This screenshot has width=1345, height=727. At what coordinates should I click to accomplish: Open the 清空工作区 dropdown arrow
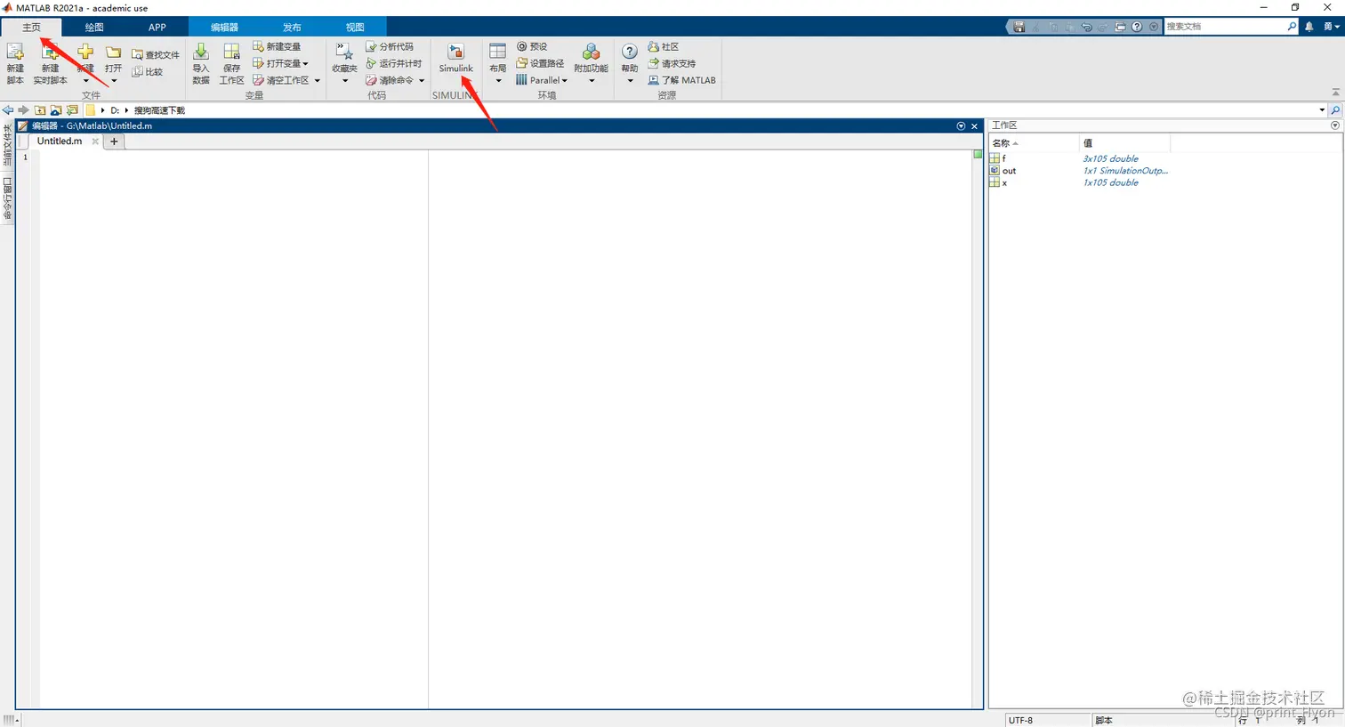click(x=317, y=80)
